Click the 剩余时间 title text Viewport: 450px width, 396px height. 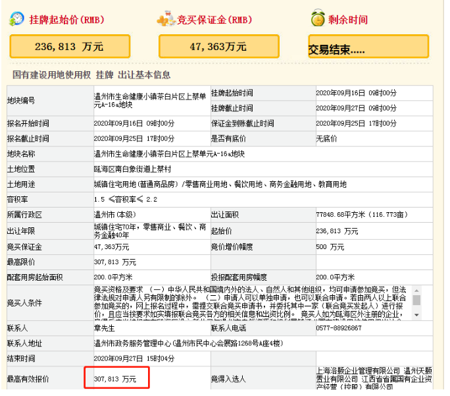(349, 20)
